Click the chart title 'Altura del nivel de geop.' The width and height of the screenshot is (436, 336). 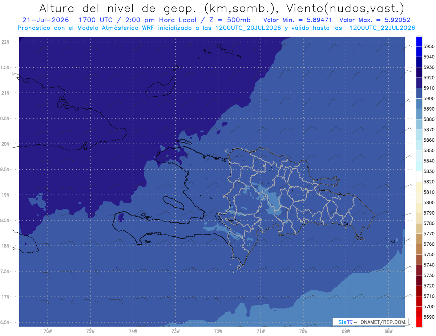pos(117,8)
